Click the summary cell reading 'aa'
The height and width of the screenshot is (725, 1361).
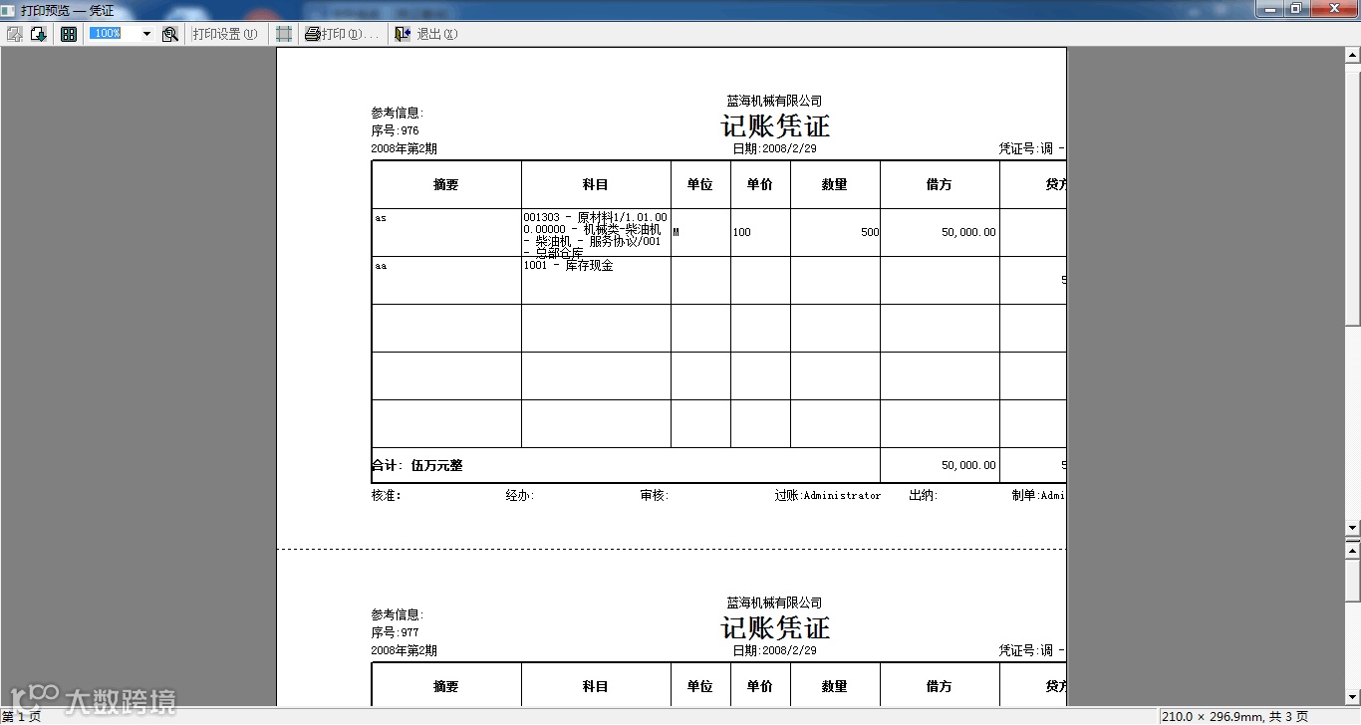click(x=446, y=280)
